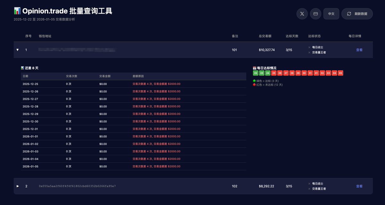The height and width of the screenshot is (205, 385).
Task: Click red day 30 status square
Action: [304, 73]
